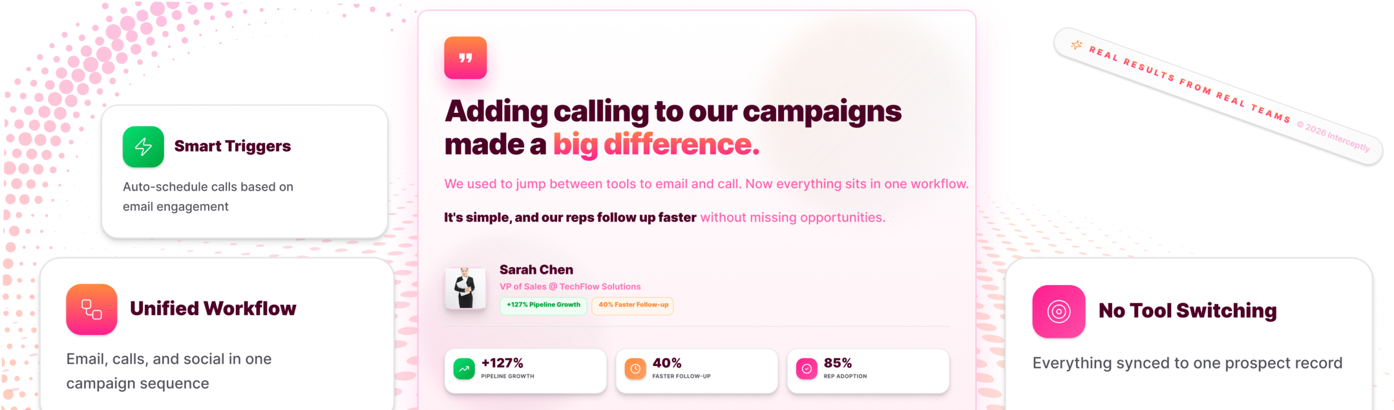1394x410 pixels.
Task: Select the Smart Triggers heading
Action: click(x=233, y=146)
